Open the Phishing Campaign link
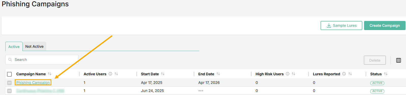The height and width of the screenshot is (95, 406). [x=33, y=83]
